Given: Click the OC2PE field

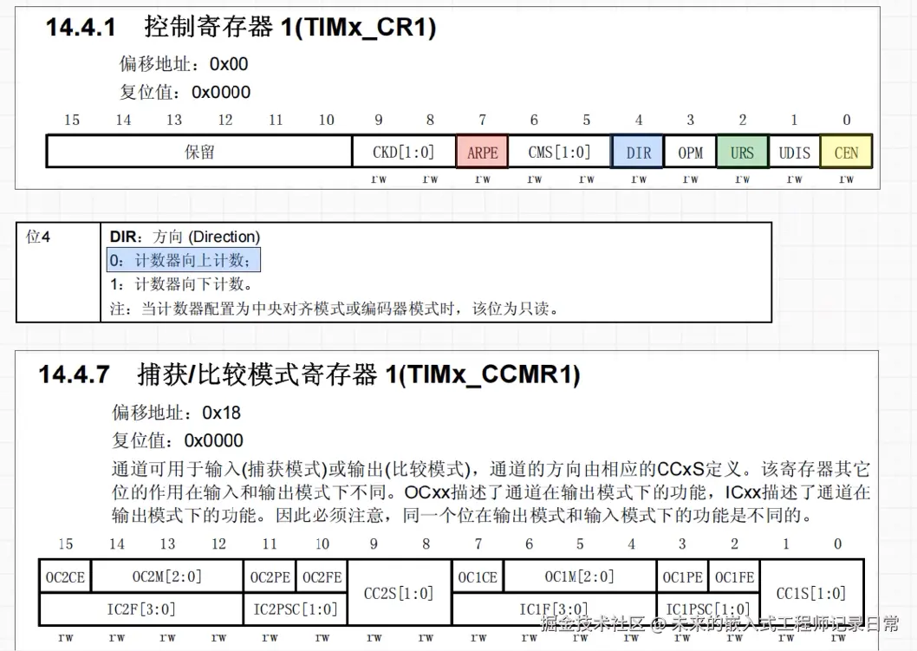Looking at the screenshot, I should (270, 576).
